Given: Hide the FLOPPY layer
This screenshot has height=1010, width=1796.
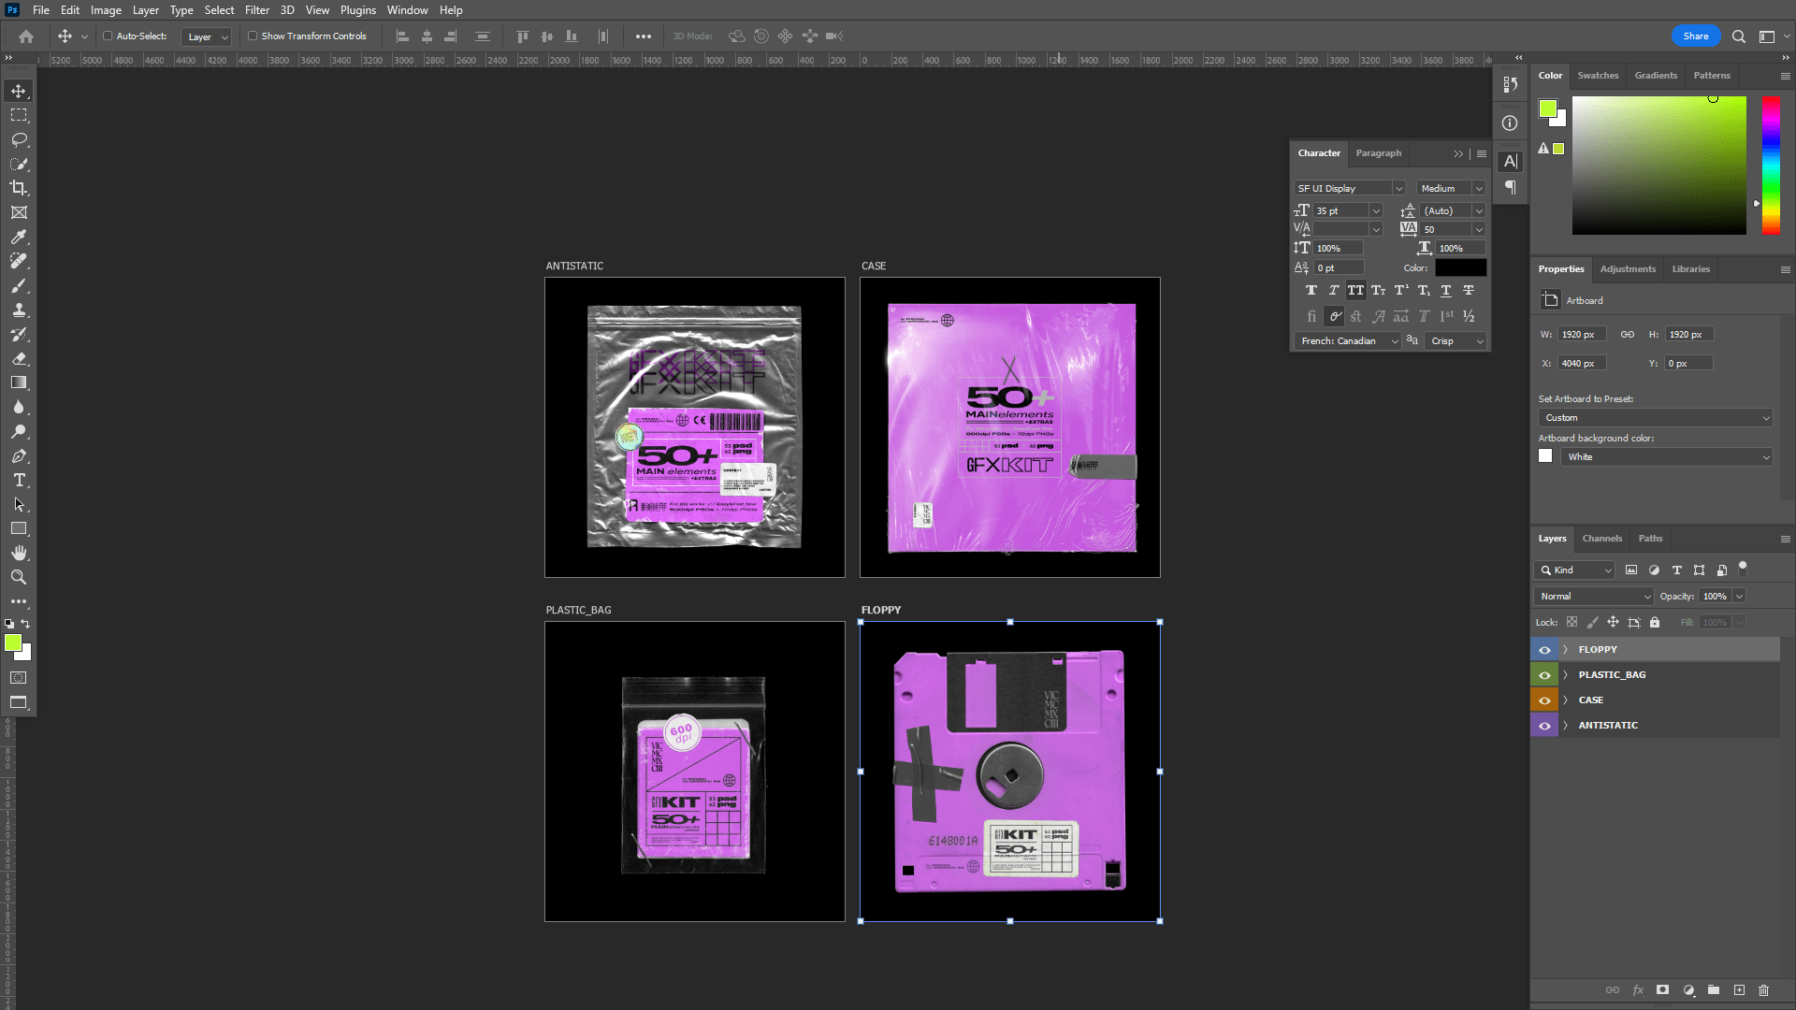Looking at the screenshot, I should (1544, 649).
